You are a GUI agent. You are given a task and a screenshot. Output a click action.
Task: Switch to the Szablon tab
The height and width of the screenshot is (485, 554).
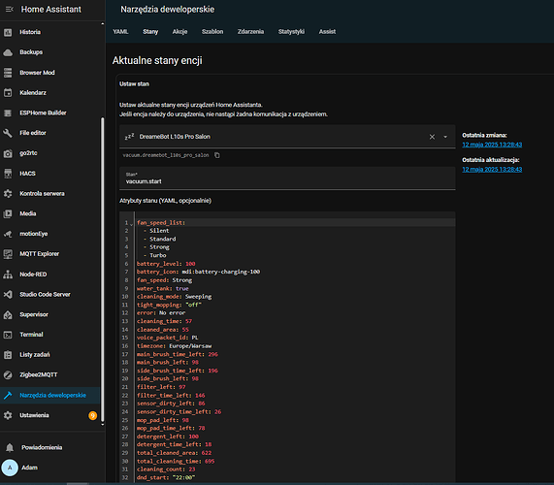tap(212, 32)
